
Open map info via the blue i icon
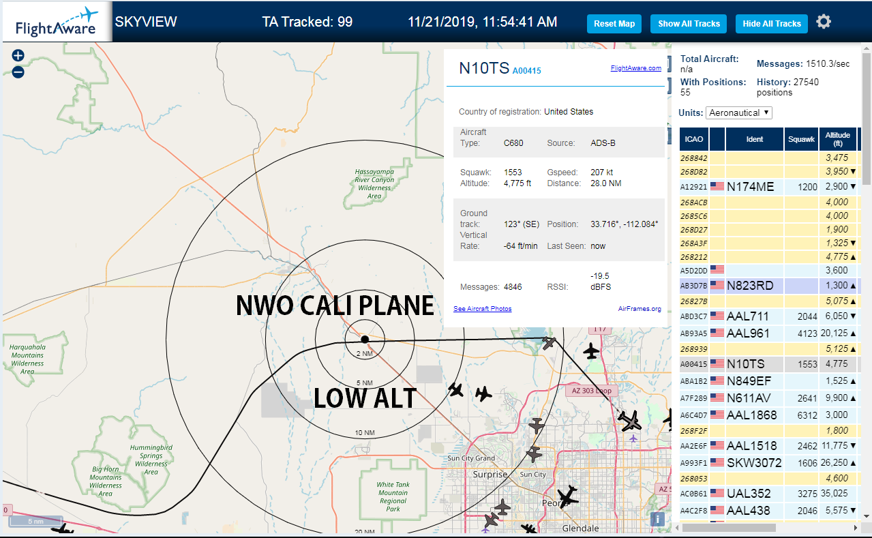pos(657,519)
